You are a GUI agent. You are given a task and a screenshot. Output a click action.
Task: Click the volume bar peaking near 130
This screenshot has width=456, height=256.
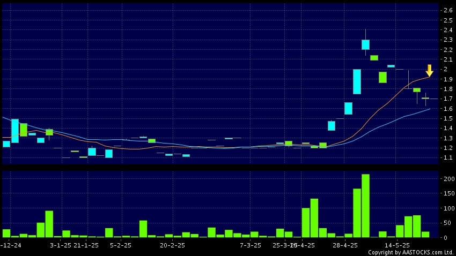click(314, 218)
